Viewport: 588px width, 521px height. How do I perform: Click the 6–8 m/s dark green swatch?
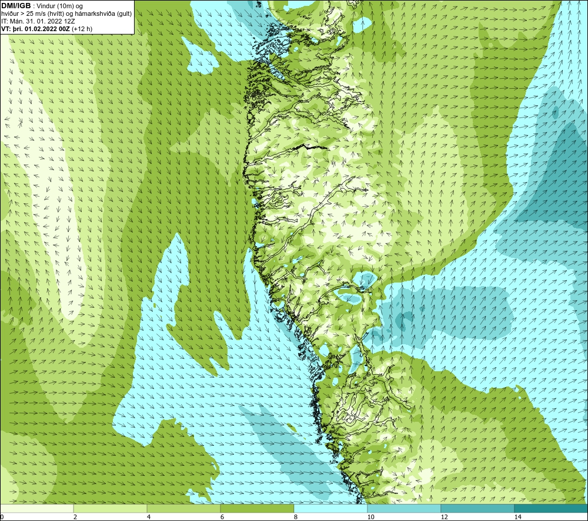point(258,508)
